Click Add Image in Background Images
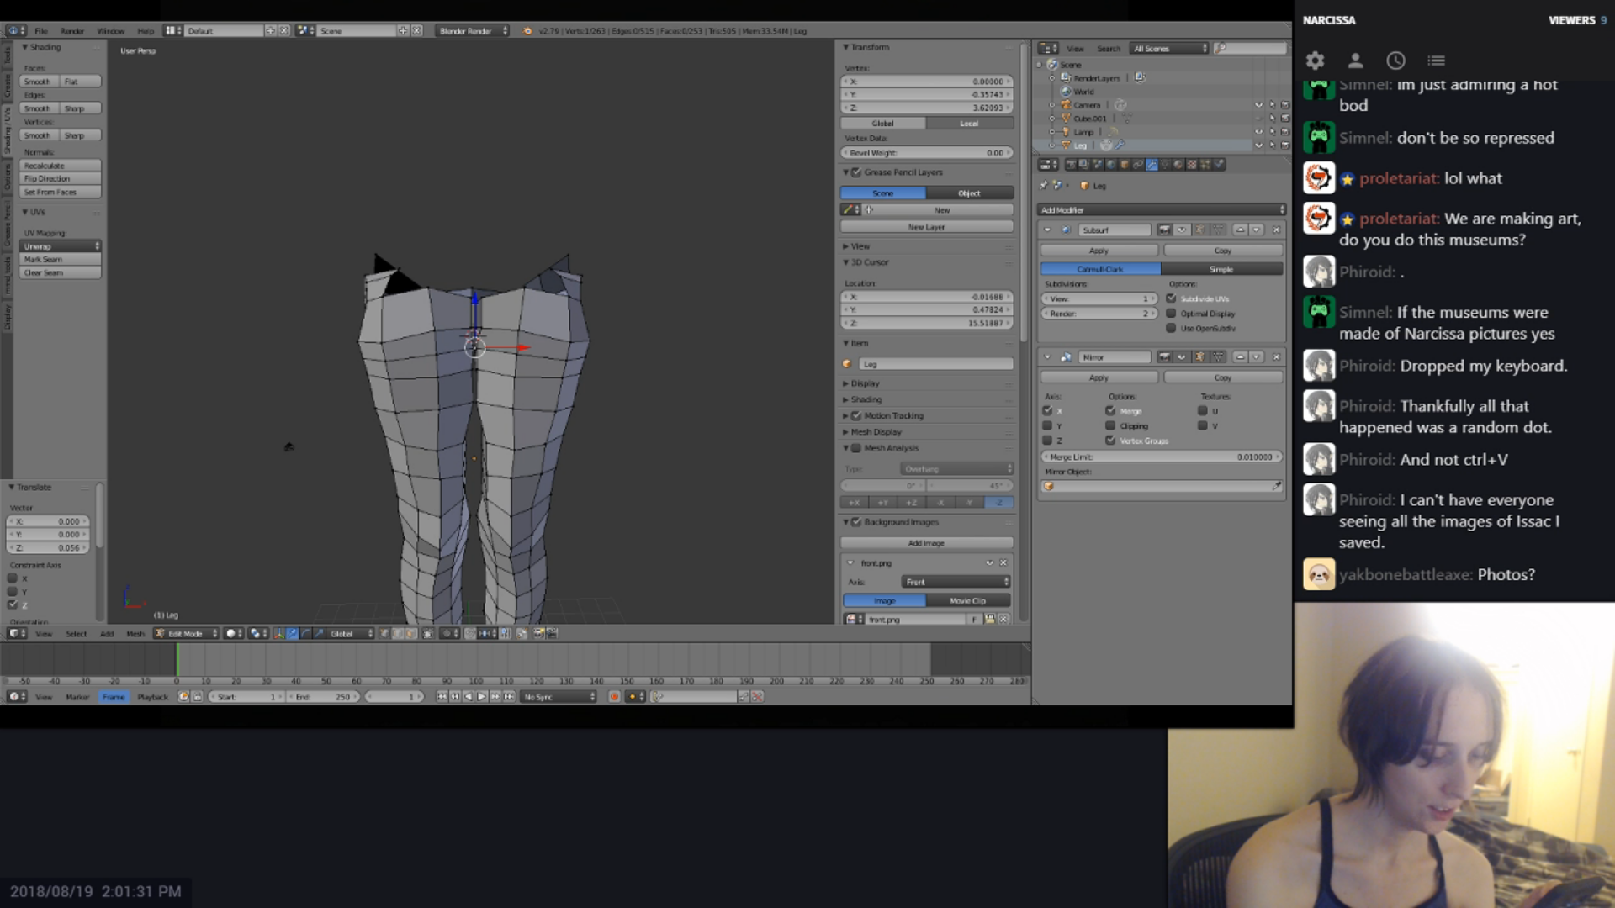 (x=927, y=543)
